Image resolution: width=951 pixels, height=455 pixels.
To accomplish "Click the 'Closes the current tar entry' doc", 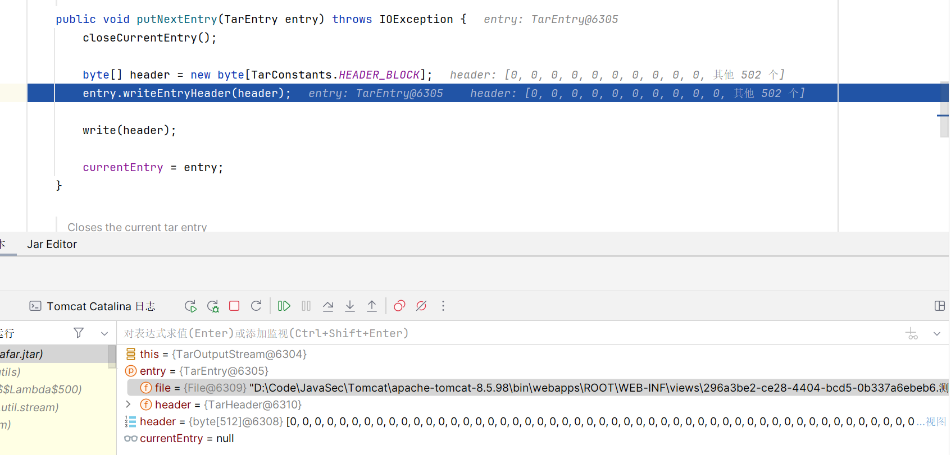I will pyautogui.click(x=137, y=227).
